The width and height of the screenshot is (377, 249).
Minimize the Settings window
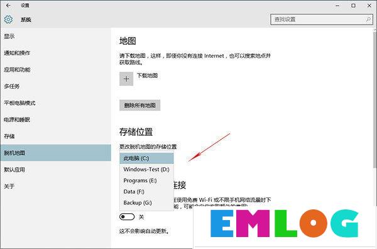[337, 6]
